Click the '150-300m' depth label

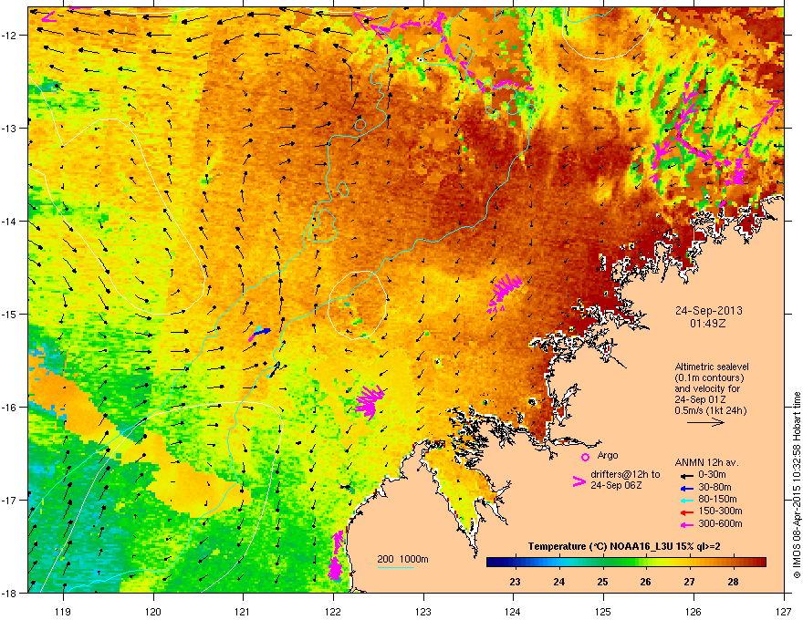(721, 511)
